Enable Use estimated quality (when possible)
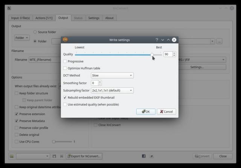Viewport: 241px width, 168px height. coord(65,105)
